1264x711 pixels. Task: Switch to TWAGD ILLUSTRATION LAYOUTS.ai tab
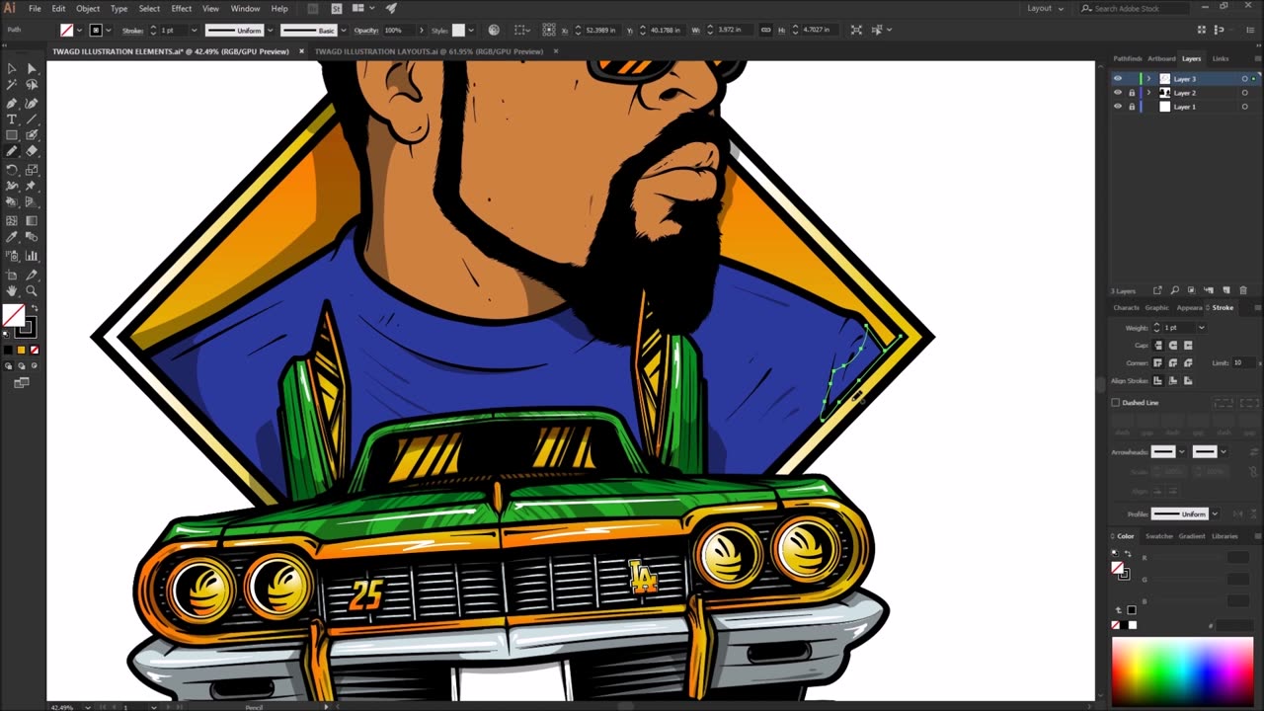point(429,51)
